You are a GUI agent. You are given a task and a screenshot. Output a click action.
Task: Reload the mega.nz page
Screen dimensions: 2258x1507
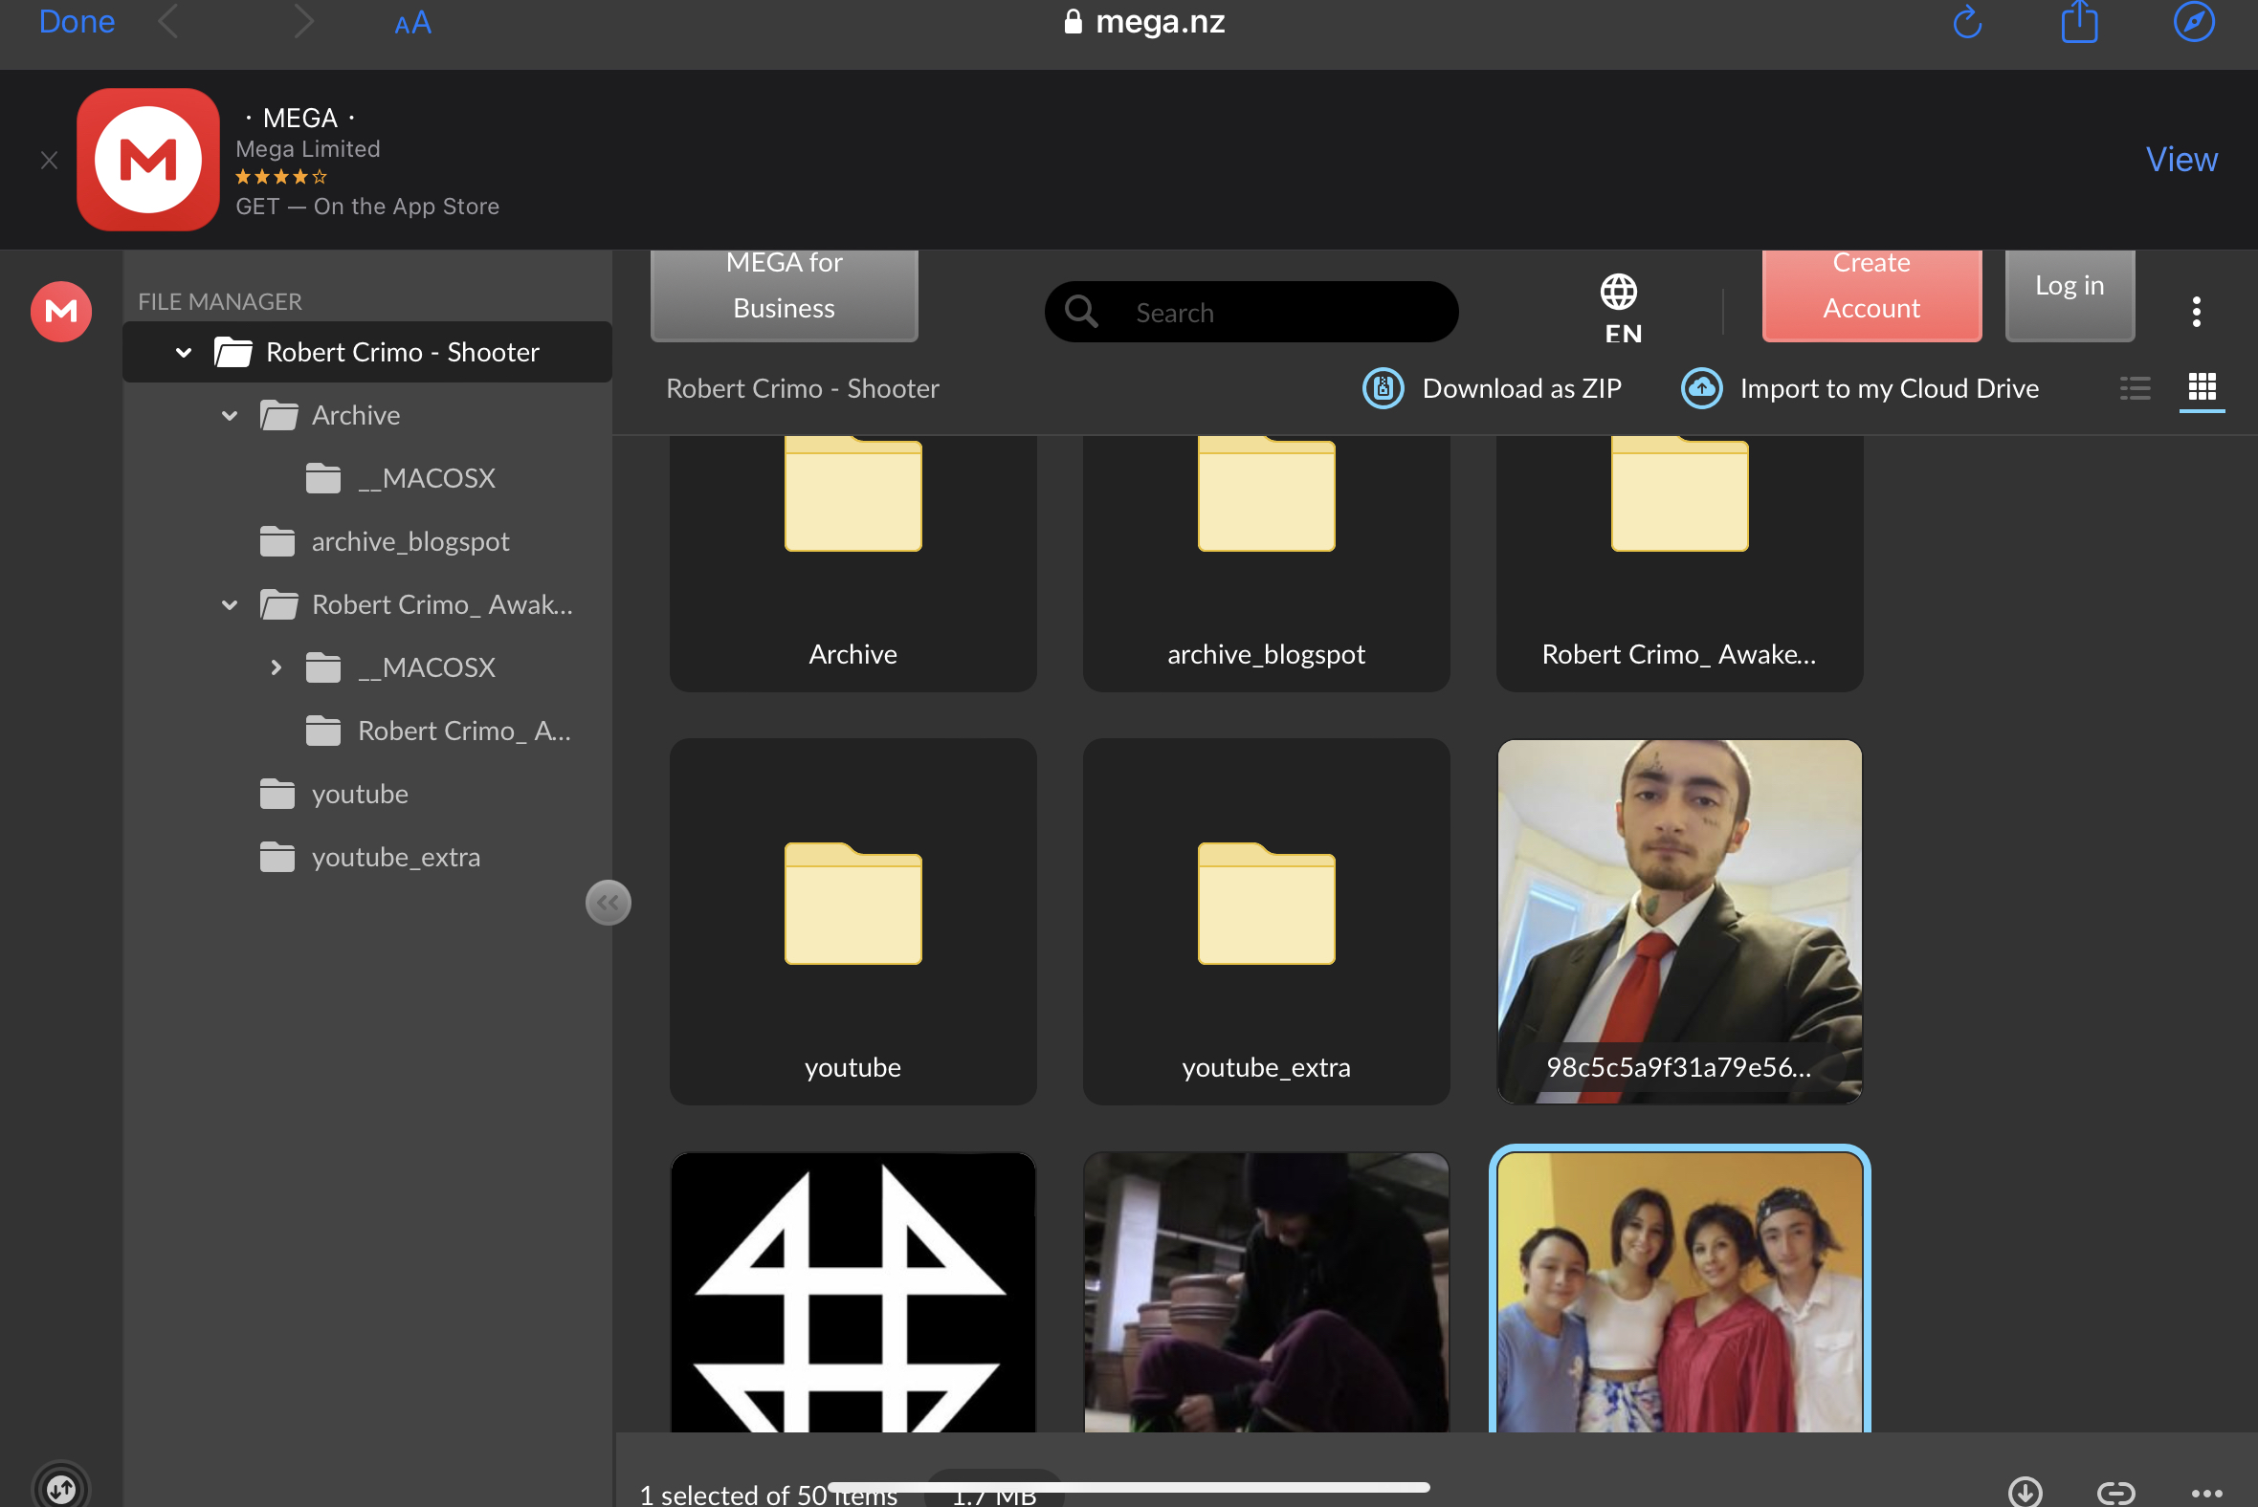1966,21
